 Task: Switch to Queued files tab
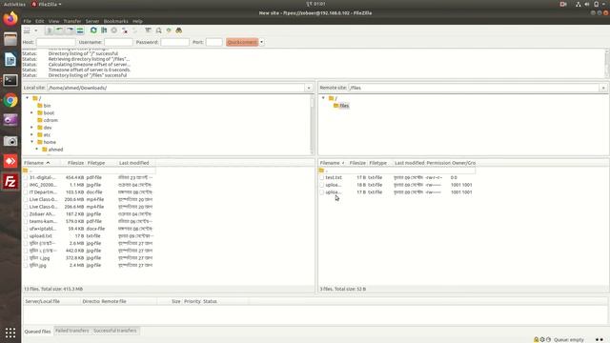pos(38,331)
